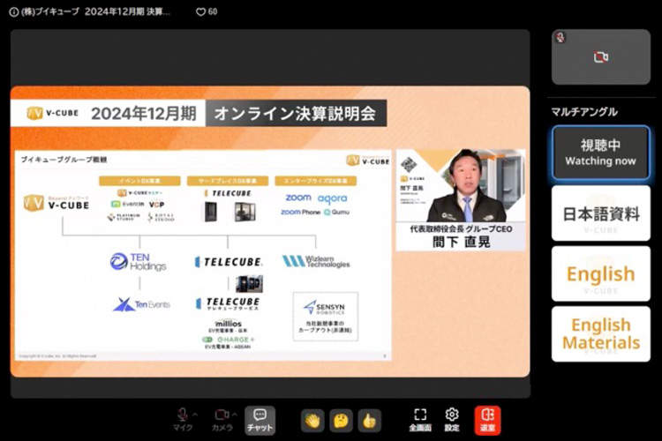Click the Ten Events logo on slide
Viewport: 662px width, 441px height.
tap(141, 304)
